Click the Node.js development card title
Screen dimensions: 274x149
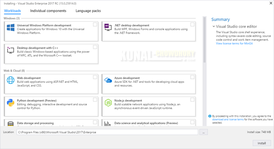(x=128, y=101)
